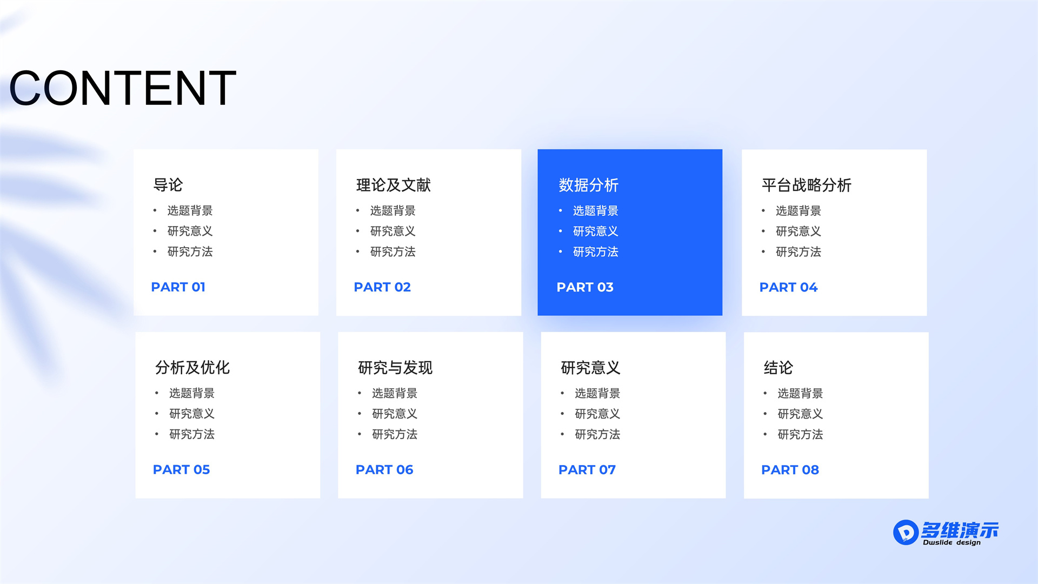Select the 研究与发现 card title
1038x584 pixels.
(395, 368)
